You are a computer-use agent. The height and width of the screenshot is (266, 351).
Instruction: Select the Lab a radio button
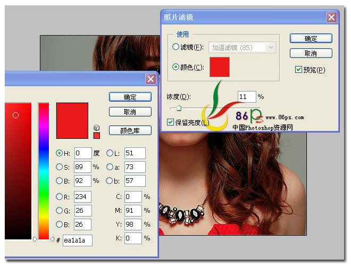point(110,167)
